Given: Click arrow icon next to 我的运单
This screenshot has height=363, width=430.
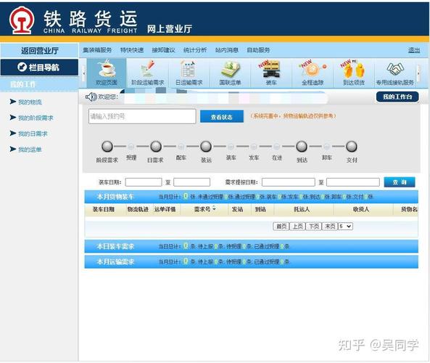Looking at the screenshot, I should (13, 149).
